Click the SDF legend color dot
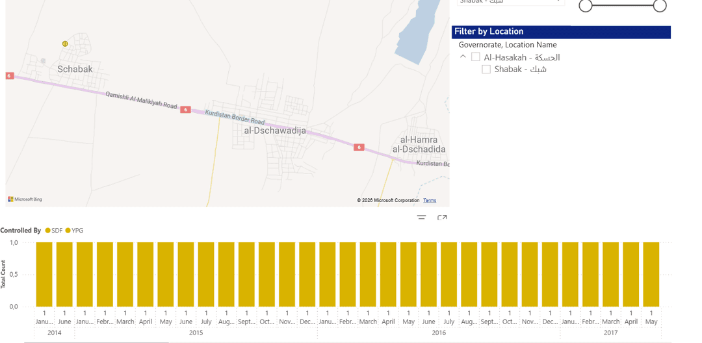Viewport: 702px width, 343px height. (48, 231)
